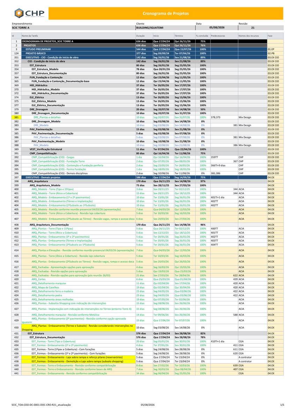The image size is (296, 419).
Task: Click the '% concluída' column header
Action: pyautogui.click(x=202, y=36)
